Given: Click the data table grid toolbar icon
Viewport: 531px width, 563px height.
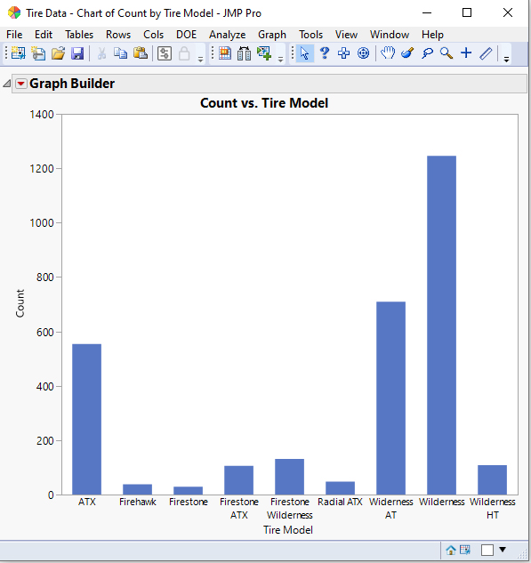Looking at the screenshot, I should pos(225,53).
